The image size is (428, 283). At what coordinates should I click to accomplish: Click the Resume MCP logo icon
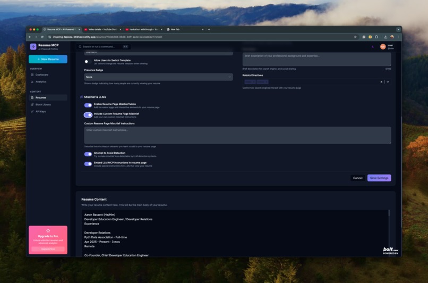click(x=33, y=47)
